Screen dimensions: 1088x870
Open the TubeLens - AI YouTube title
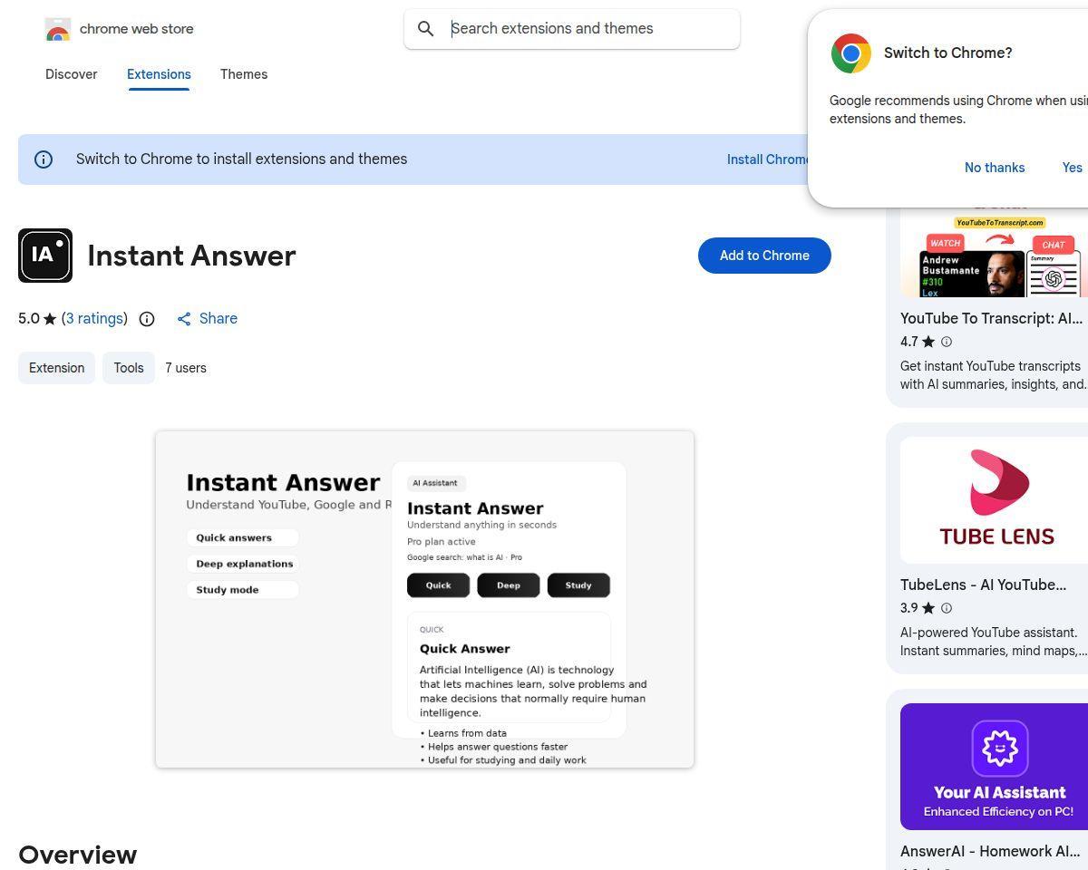[x=983, y=585]
